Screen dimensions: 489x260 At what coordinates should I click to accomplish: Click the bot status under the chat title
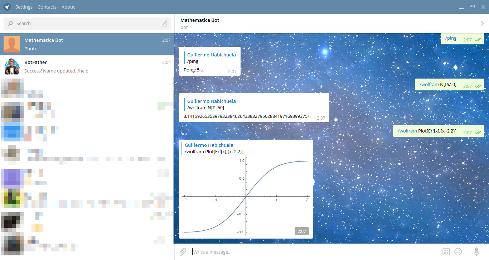(x=184, y=27)
